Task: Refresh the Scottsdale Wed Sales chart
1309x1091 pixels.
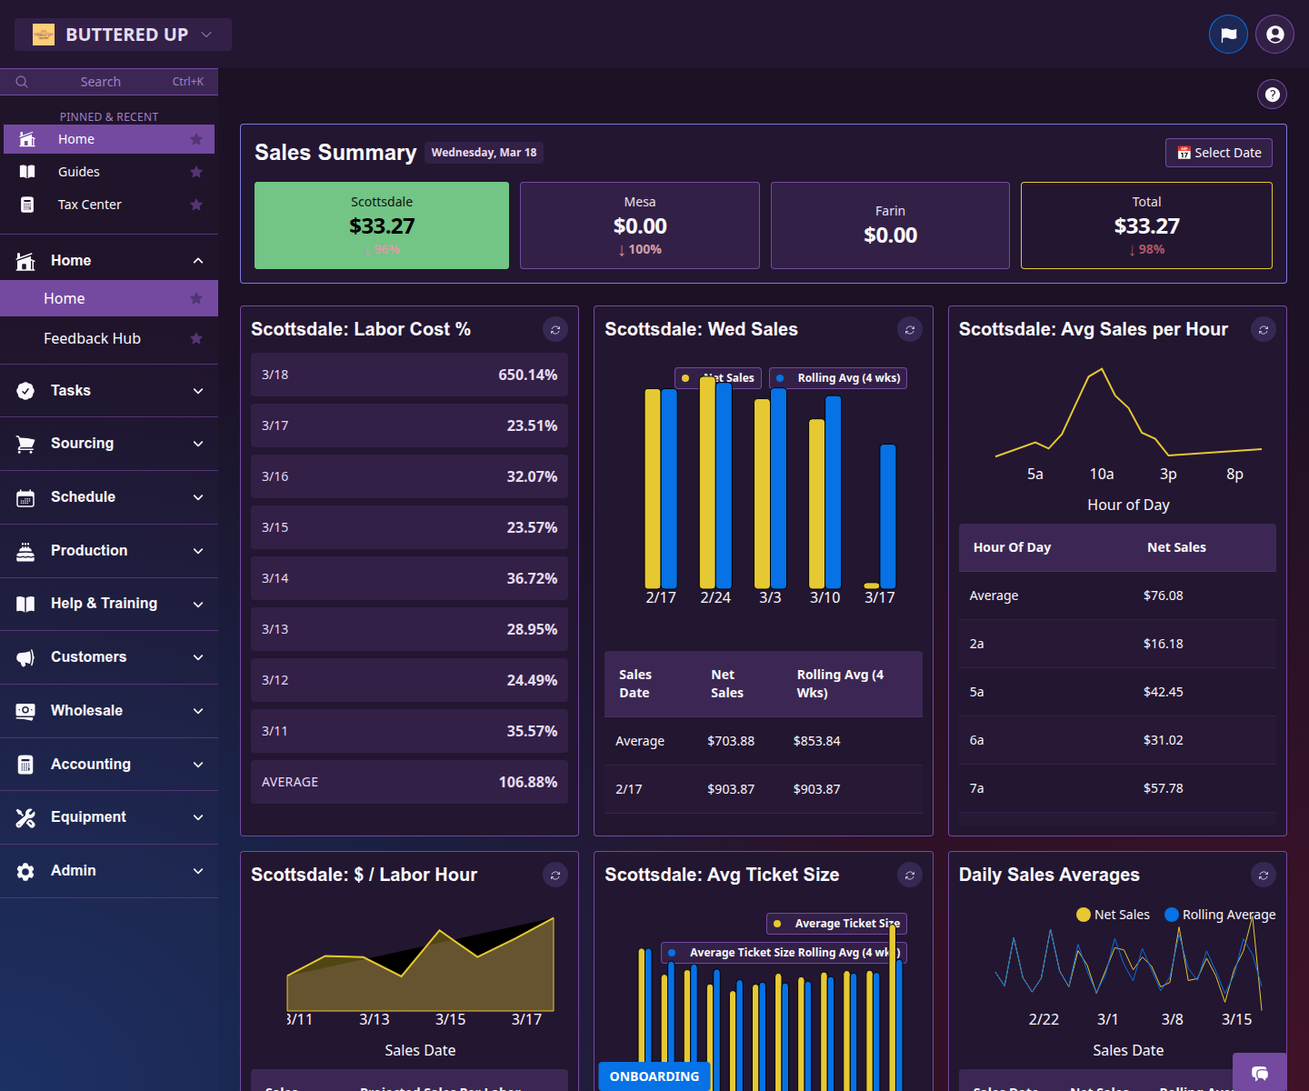Action: [x=910, y=329]
